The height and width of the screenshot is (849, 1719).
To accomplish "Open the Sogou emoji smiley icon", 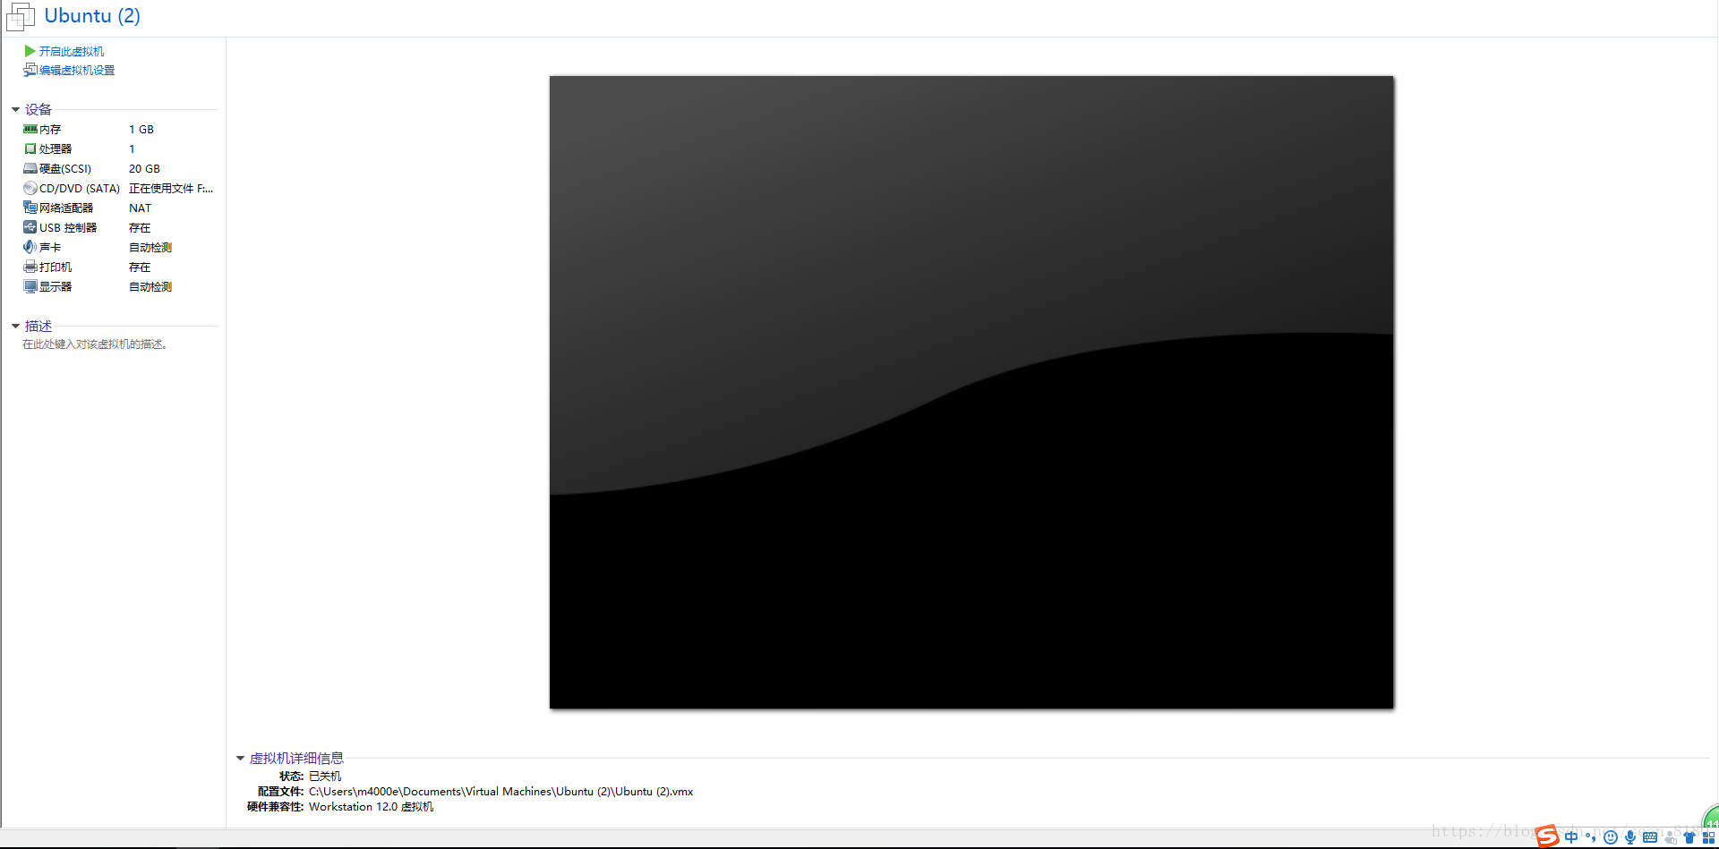I will tap(1611, 837).
